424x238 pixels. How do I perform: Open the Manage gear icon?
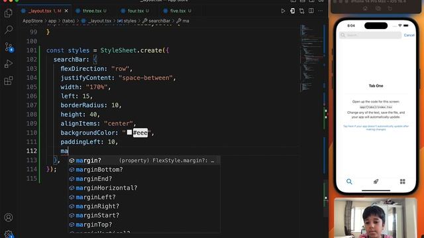coord(9,233)
